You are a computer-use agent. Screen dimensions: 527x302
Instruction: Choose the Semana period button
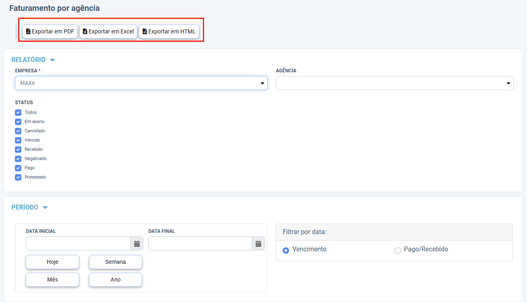pos(116,262)
